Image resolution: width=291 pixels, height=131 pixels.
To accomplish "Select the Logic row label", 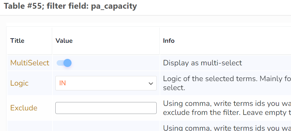I will pos(19,83).
